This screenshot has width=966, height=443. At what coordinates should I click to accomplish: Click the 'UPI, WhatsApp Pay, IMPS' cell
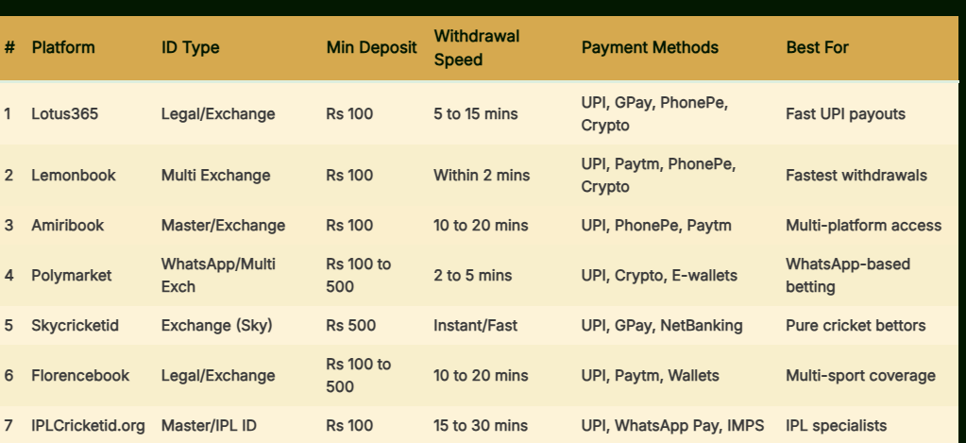point(672,426)
